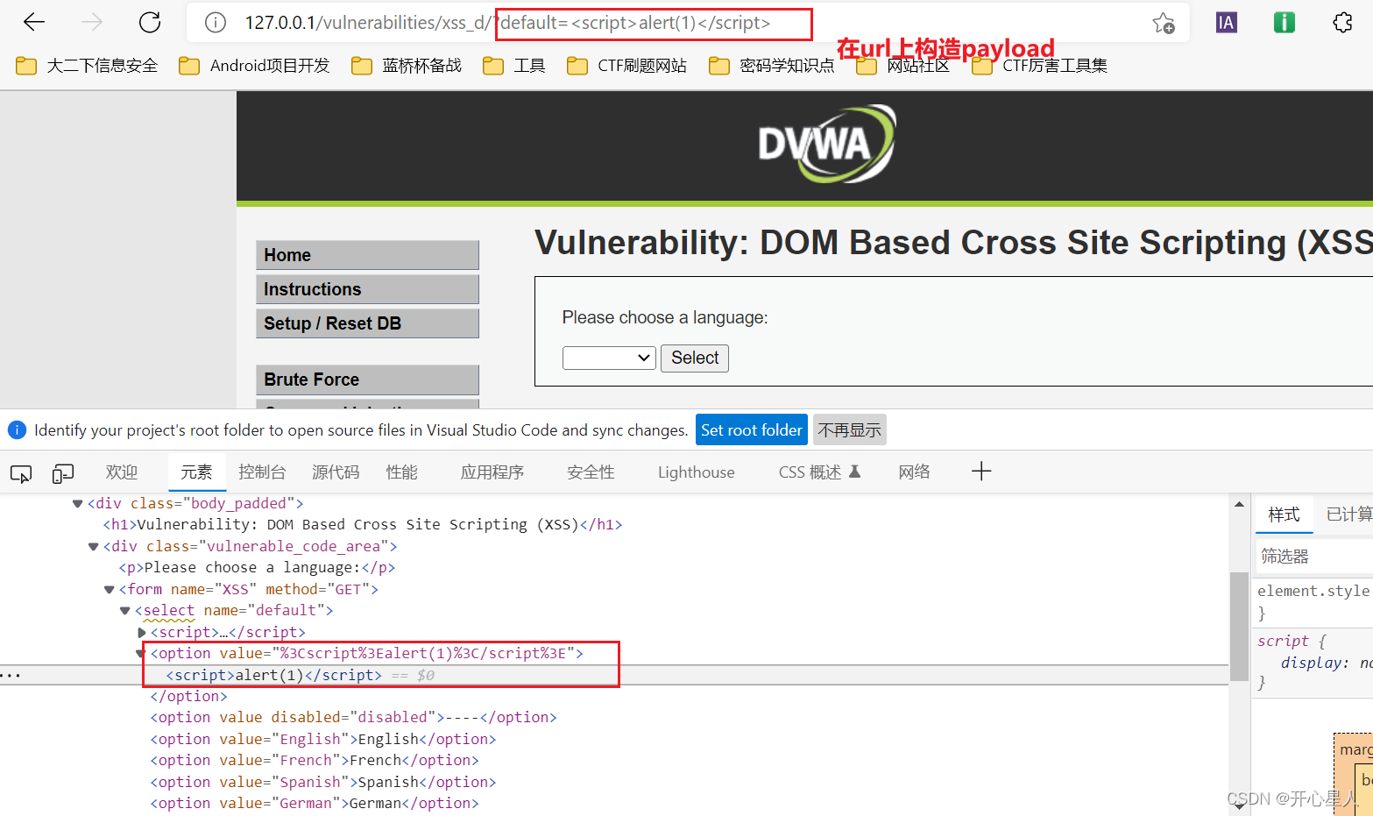Click the elements panel vertical scrollbar

(1239, 625)
